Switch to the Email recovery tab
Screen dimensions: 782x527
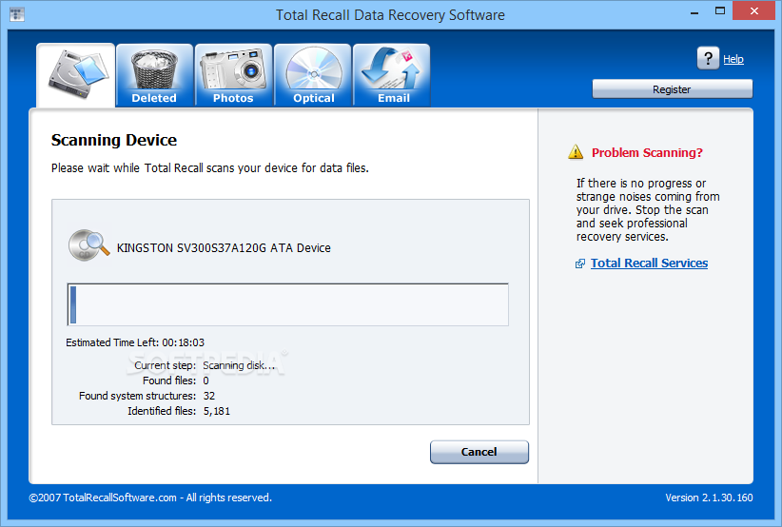coord(392,75)
